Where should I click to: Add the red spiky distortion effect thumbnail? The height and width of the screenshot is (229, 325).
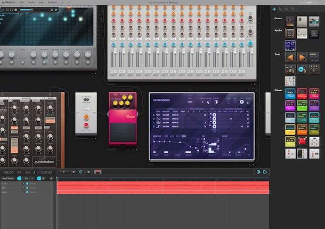click(302, 141)
